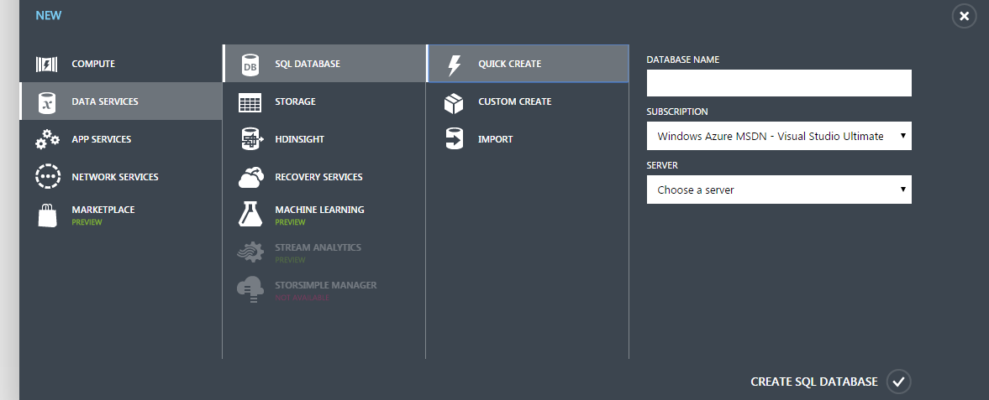The width and height of the screenshot is (989, 400).
Task: Click the StorSimple Manager cloud icon
Action: [x=250, y=290]
